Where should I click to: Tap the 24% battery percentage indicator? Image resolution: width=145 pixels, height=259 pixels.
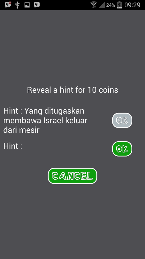[111, 5]
